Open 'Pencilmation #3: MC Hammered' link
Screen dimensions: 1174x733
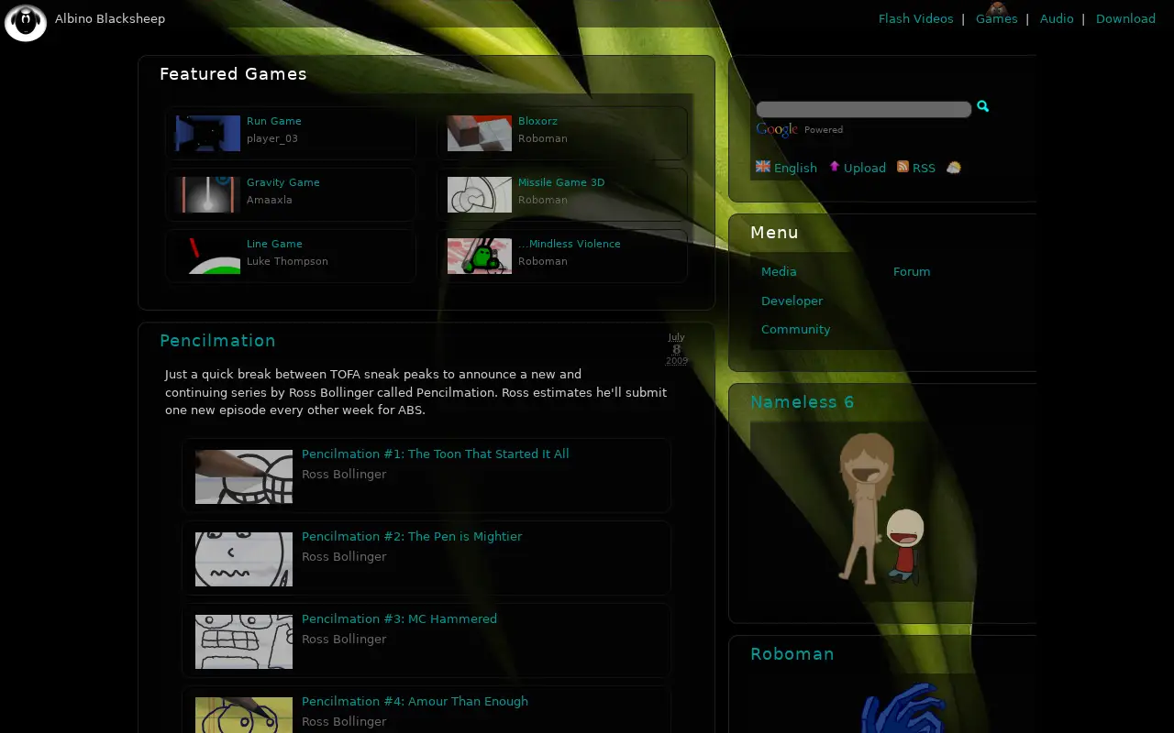(399, 618)
